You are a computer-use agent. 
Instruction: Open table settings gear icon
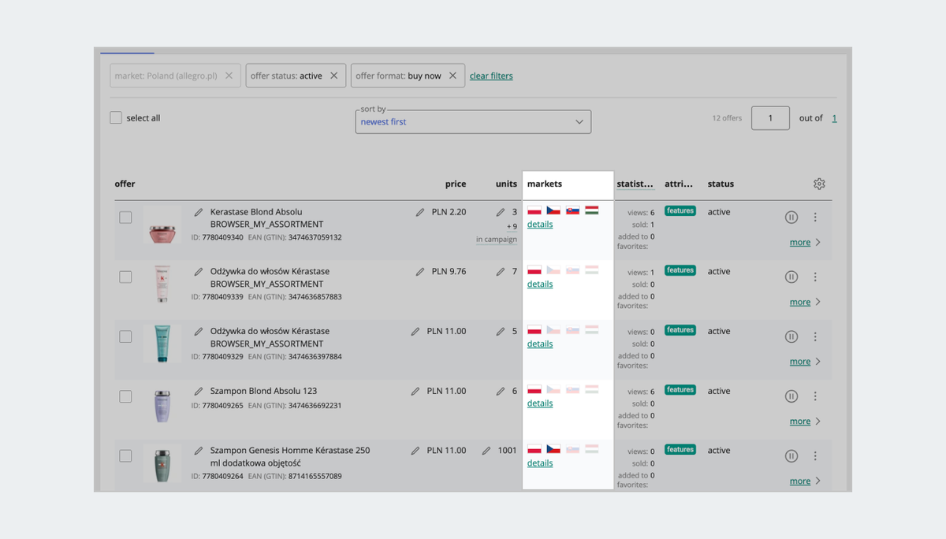point(819,184)
